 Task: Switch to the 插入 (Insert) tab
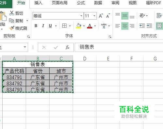[38, 3]
